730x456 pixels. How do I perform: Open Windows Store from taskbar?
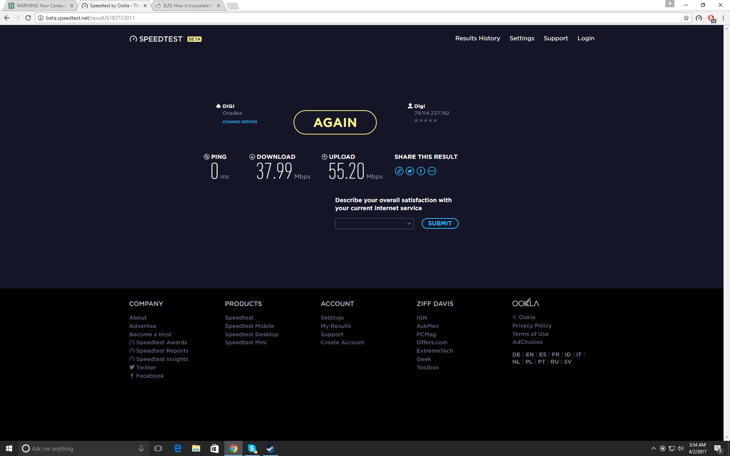214,448
